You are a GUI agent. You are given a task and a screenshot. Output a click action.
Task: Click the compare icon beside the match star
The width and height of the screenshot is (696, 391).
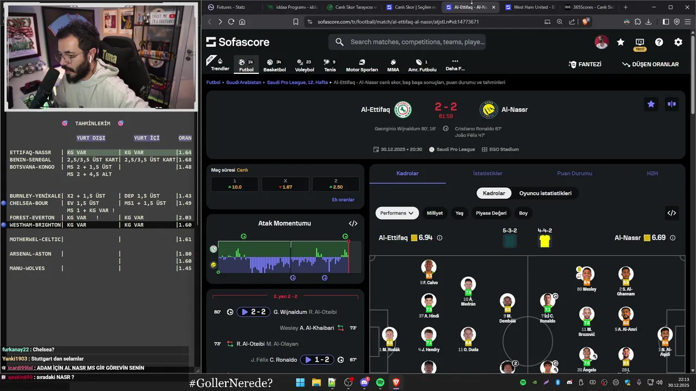672,104
